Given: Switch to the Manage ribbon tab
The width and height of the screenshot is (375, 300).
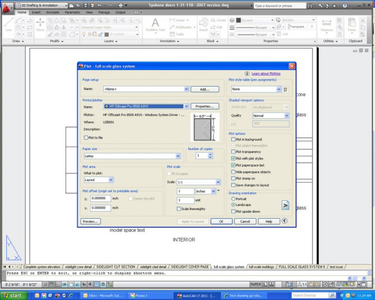Looking at the screenshot, I should point(104,12).
